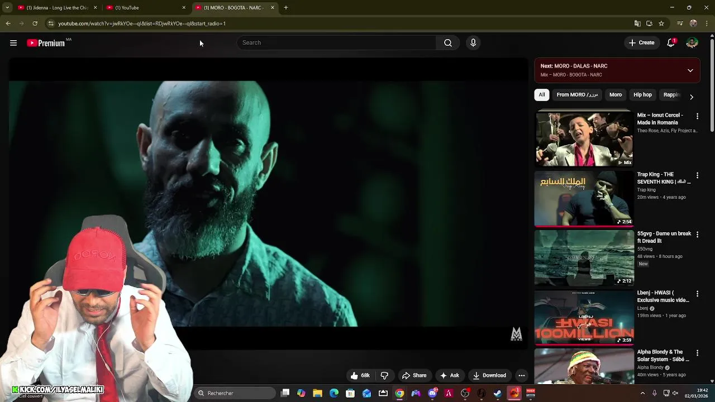Open options for 55gvg video
This screenshot has height=402, width=715.
point(697,234)
